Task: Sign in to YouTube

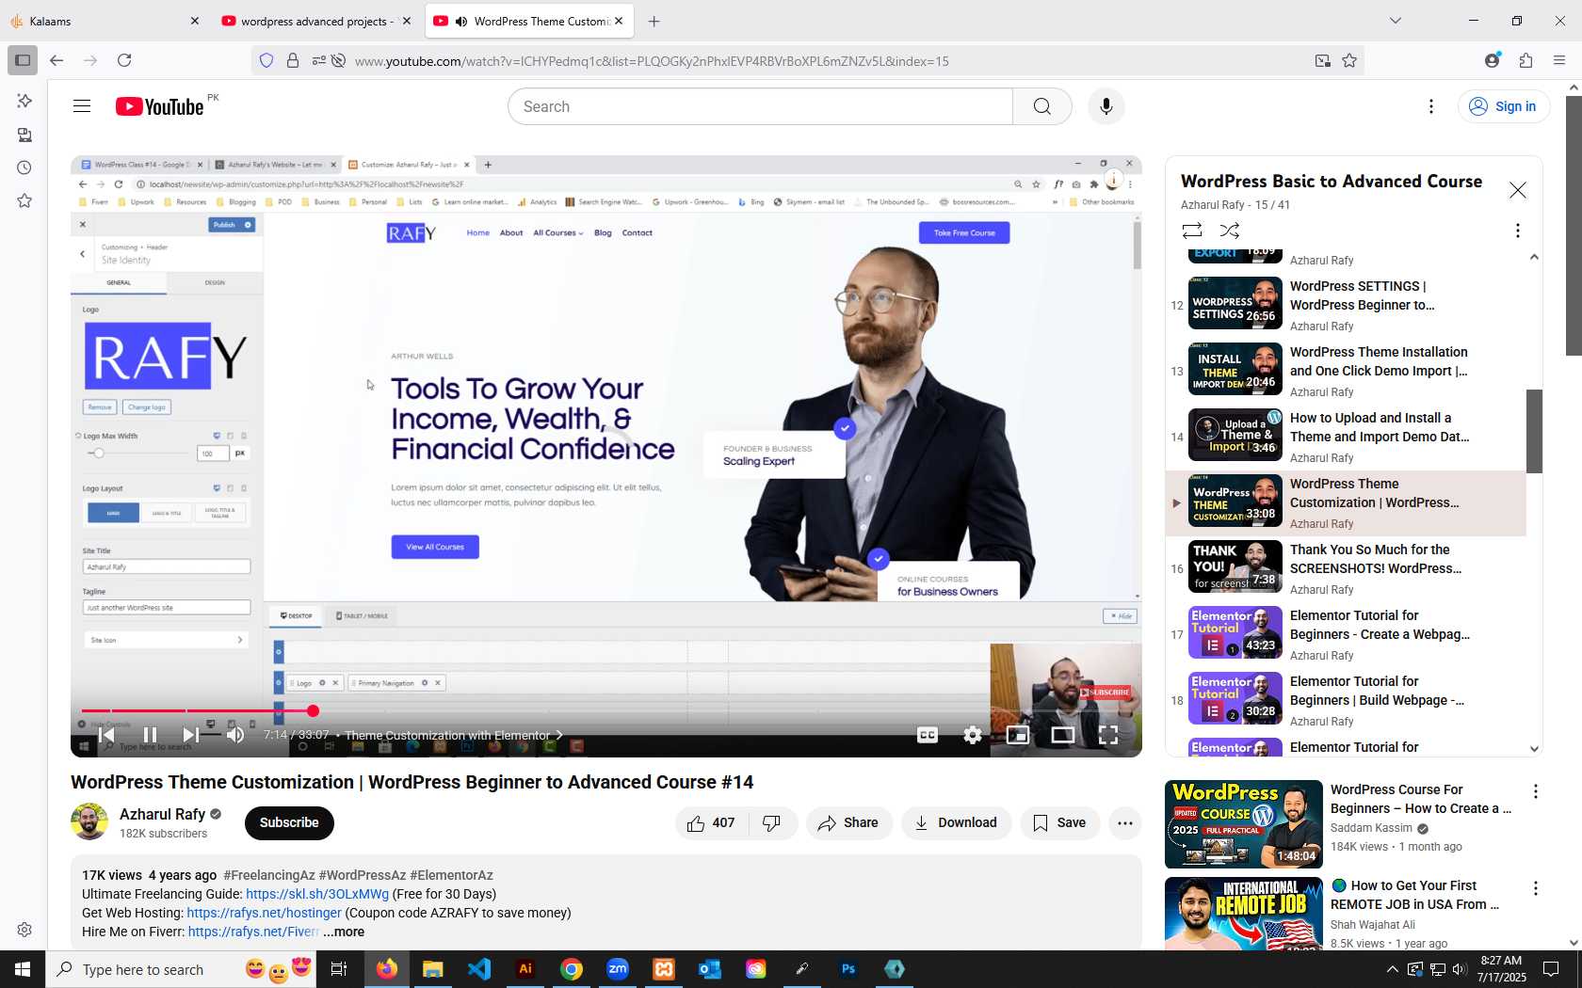Action: 1503,106
